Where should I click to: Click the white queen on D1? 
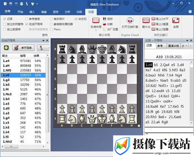(92, 119)
